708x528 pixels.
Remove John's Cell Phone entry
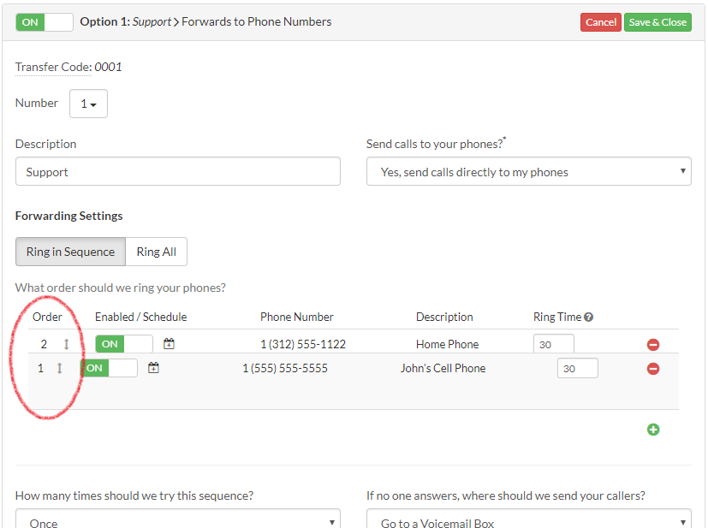point(653,368)
